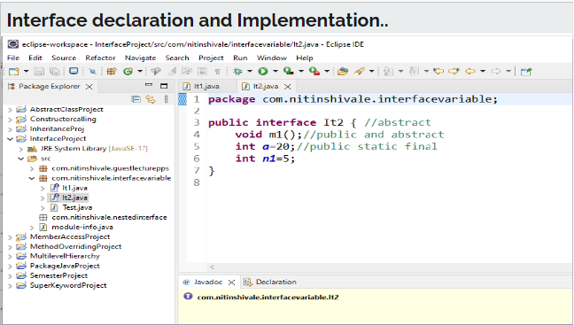Click the Run External Tools icon
This screenshot has height=325, width=574.
click(314, 72)
